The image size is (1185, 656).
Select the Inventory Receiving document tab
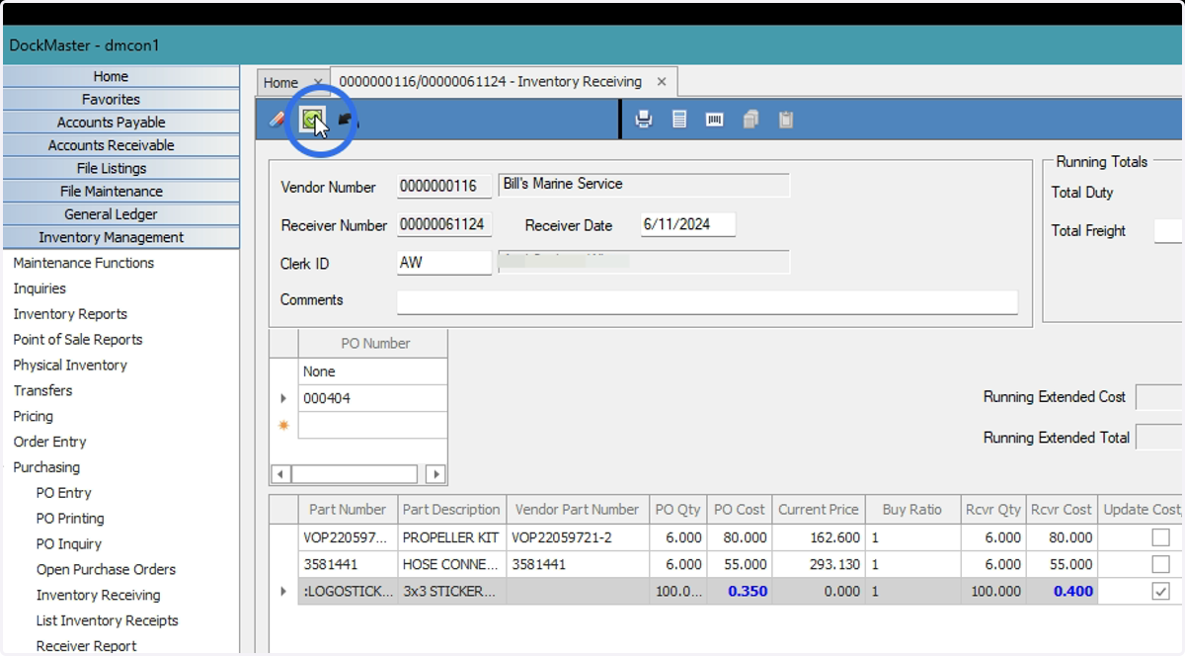tap(491, 82)
